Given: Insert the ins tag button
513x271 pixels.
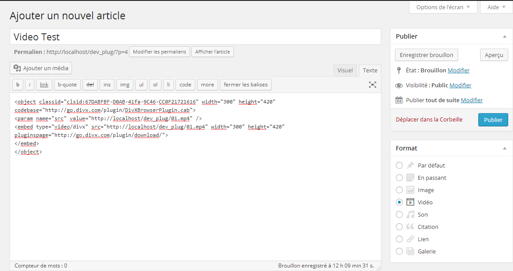Looking at the screenshot, I should point(107,85).
